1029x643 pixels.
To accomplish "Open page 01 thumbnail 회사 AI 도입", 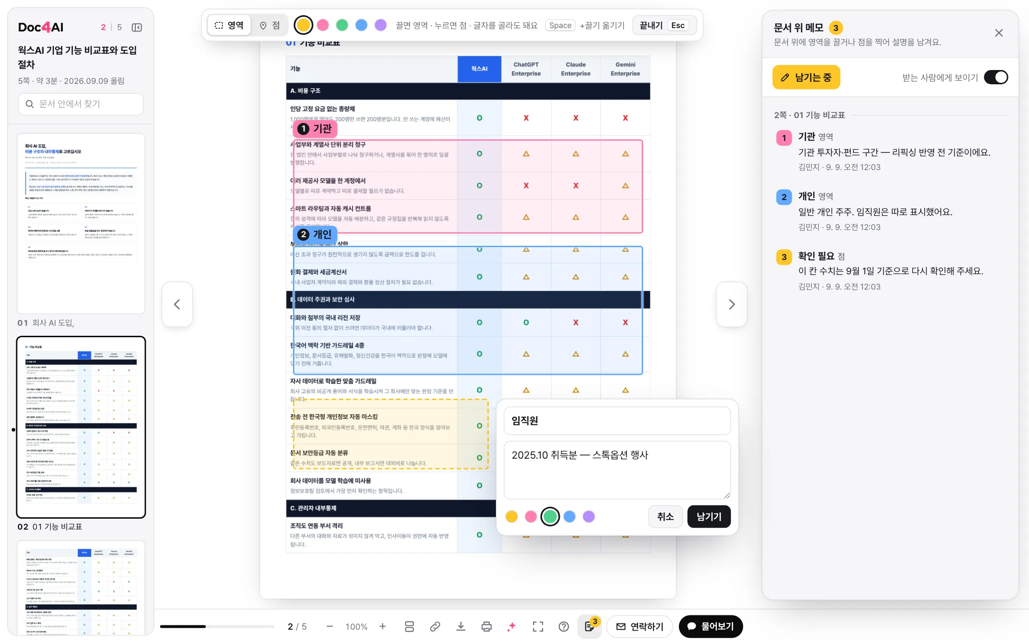I will (81, 223).
